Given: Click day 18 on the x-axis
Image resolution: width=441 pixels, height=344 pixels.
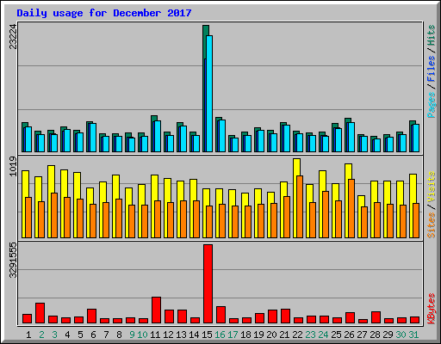Looking at the screenshot, I should pyautogui.click(x=245, y=335).
